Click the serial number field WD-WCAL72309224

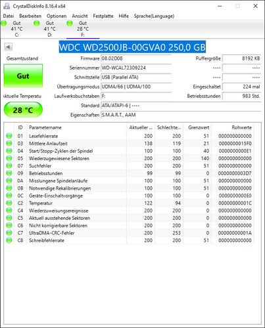point(136,68)
